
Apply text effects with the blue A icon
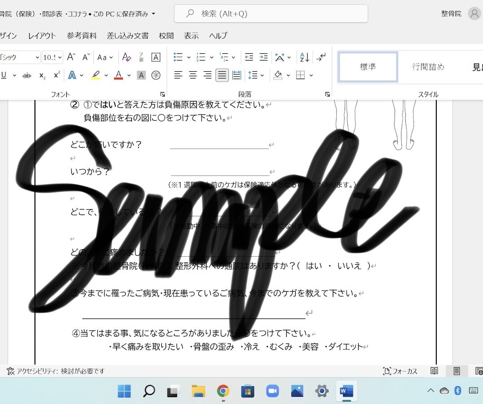tap(72, 75)
